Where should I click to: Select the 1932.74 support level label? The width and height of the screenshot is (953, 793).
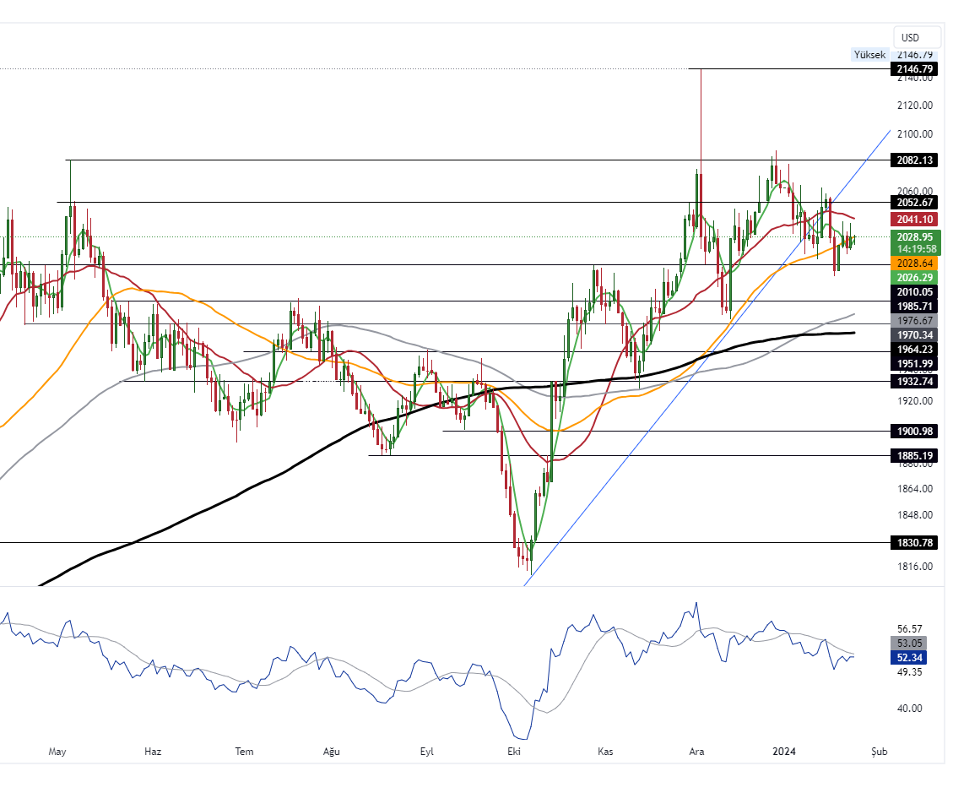click(916, 381)
